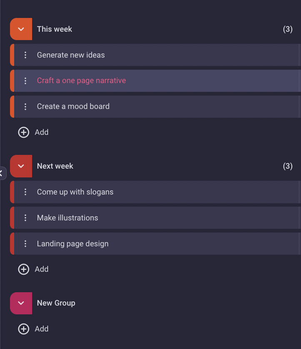Open Landing page design options menu
Viewport: 301px width, 349px height.
point(25,244)
